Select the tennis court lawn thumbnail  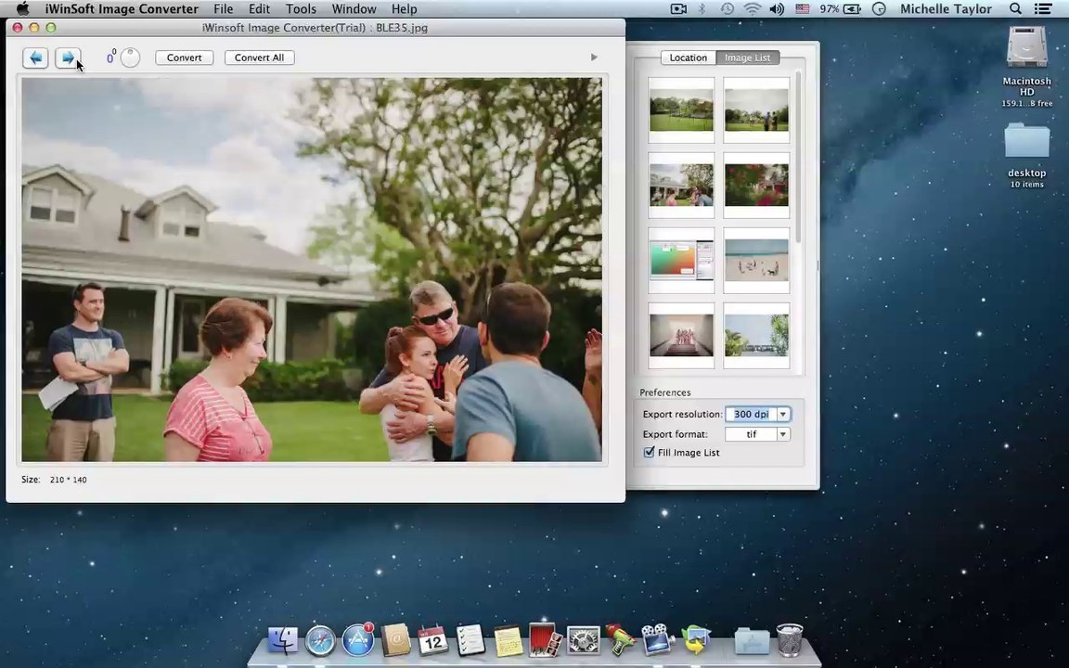click(x=681, y=109)
